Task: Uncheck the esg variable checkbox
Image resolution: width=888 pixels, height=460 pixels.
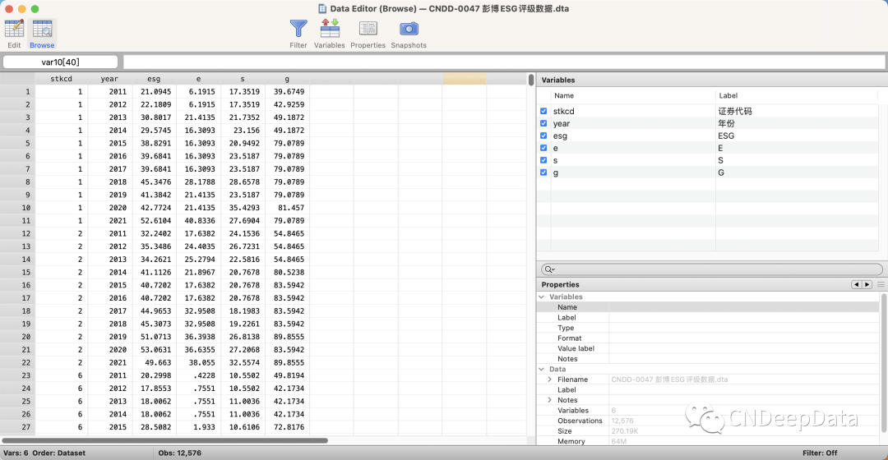Action: (x=543, y=136)
